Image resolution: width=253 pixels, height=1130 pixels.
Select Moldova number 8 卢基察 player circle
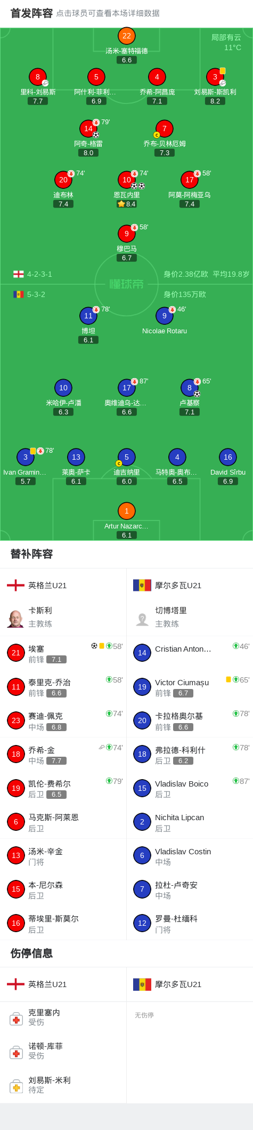pos(189,388)
